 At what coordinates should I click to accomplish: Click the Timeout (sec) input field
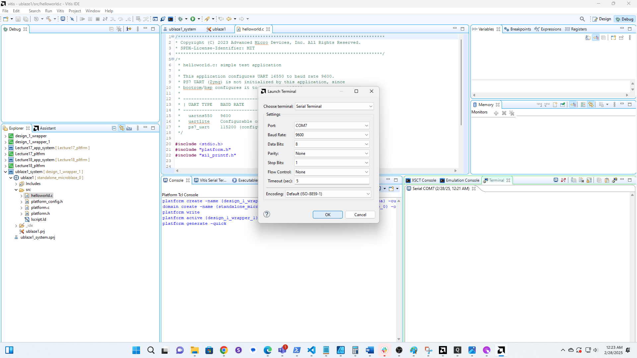pyautogui.click(x=332, y=181)
